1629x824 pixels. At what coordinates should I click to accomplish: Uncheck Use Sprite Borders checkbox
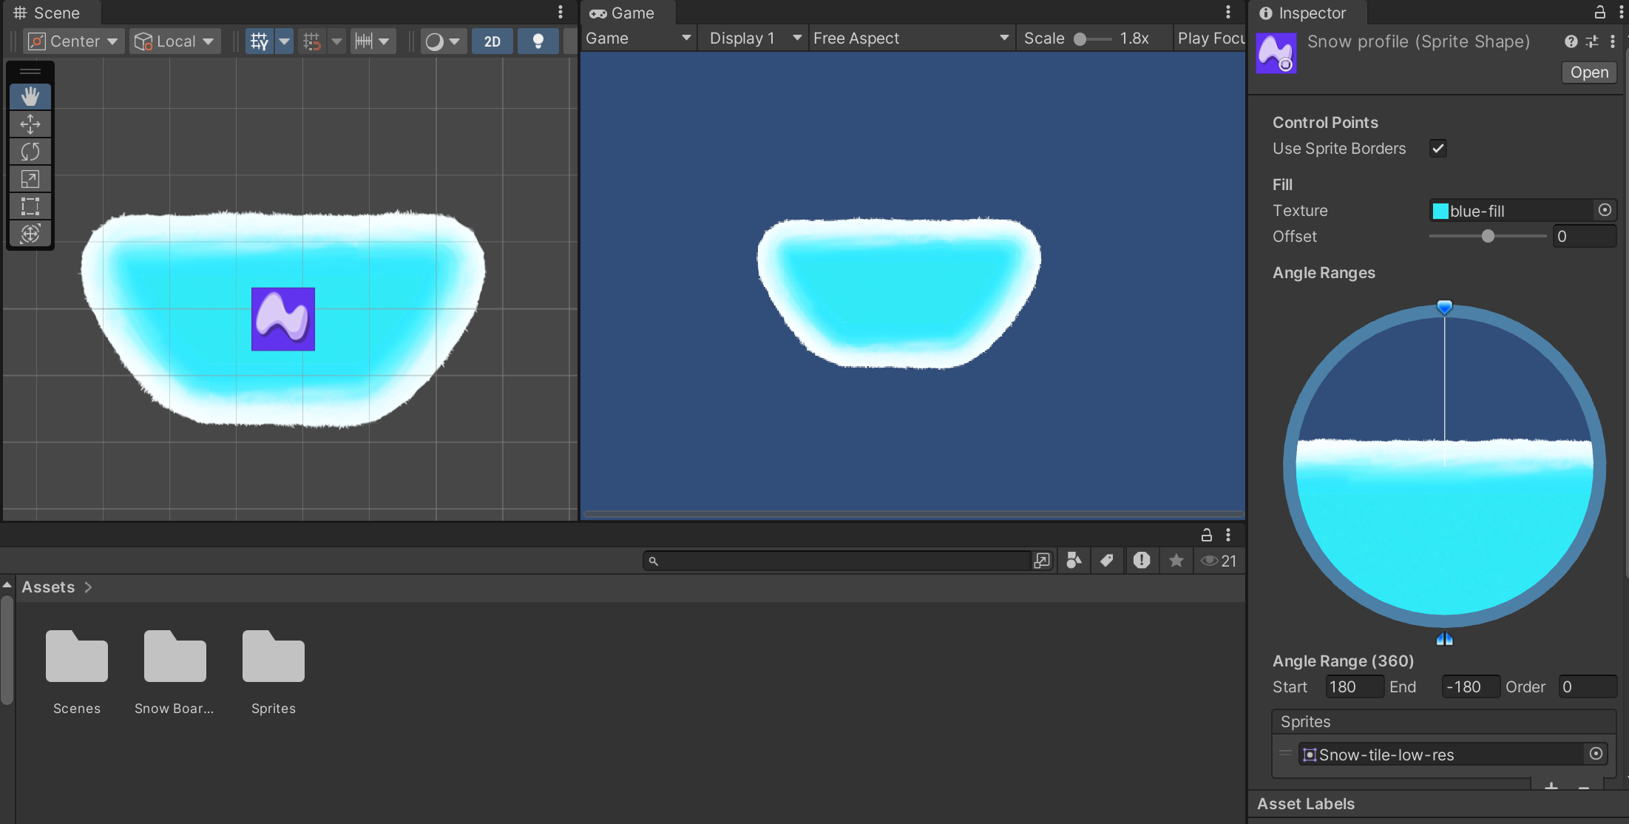click(x=1438, y=149)
